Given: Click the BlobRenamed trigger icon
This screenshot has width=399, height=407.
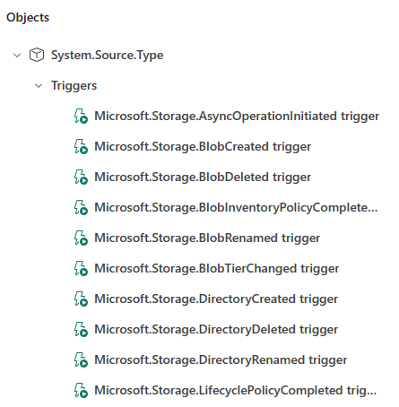Looking at the screenshot, I should pos(81,238).
